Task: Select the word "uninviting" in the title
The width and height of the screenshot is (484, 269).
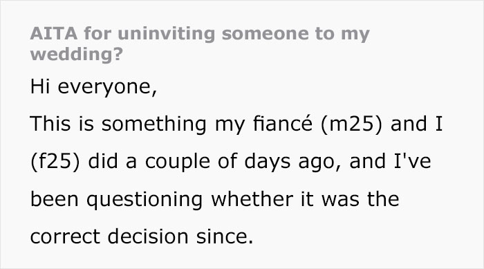Action: pyautogui.click(x=166, y=33)
